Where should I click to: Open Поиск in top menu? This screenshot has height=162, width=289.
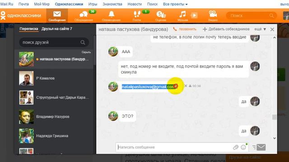[x=153, y=4]
